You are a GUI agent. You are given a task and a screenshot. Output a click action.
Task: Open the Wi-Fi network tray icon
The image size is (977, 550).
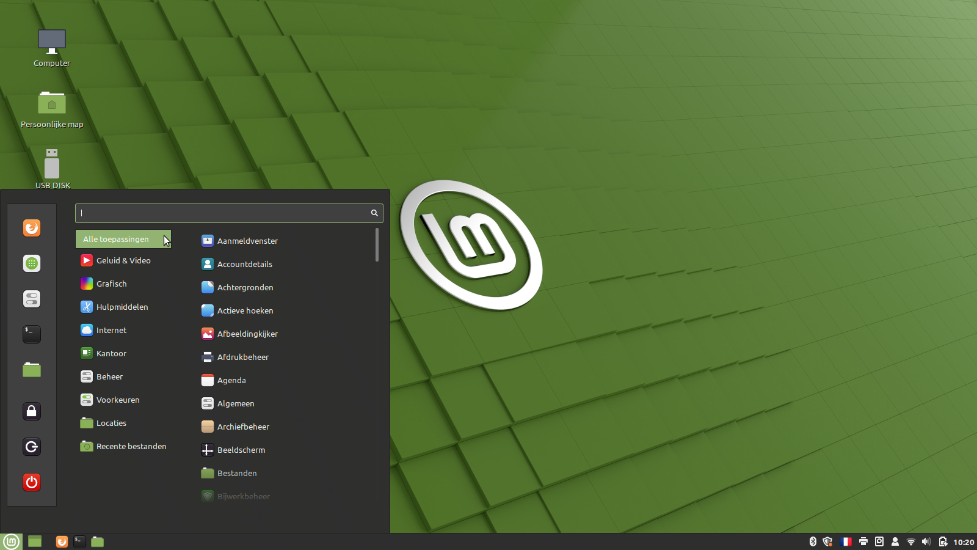click(911, 541)
